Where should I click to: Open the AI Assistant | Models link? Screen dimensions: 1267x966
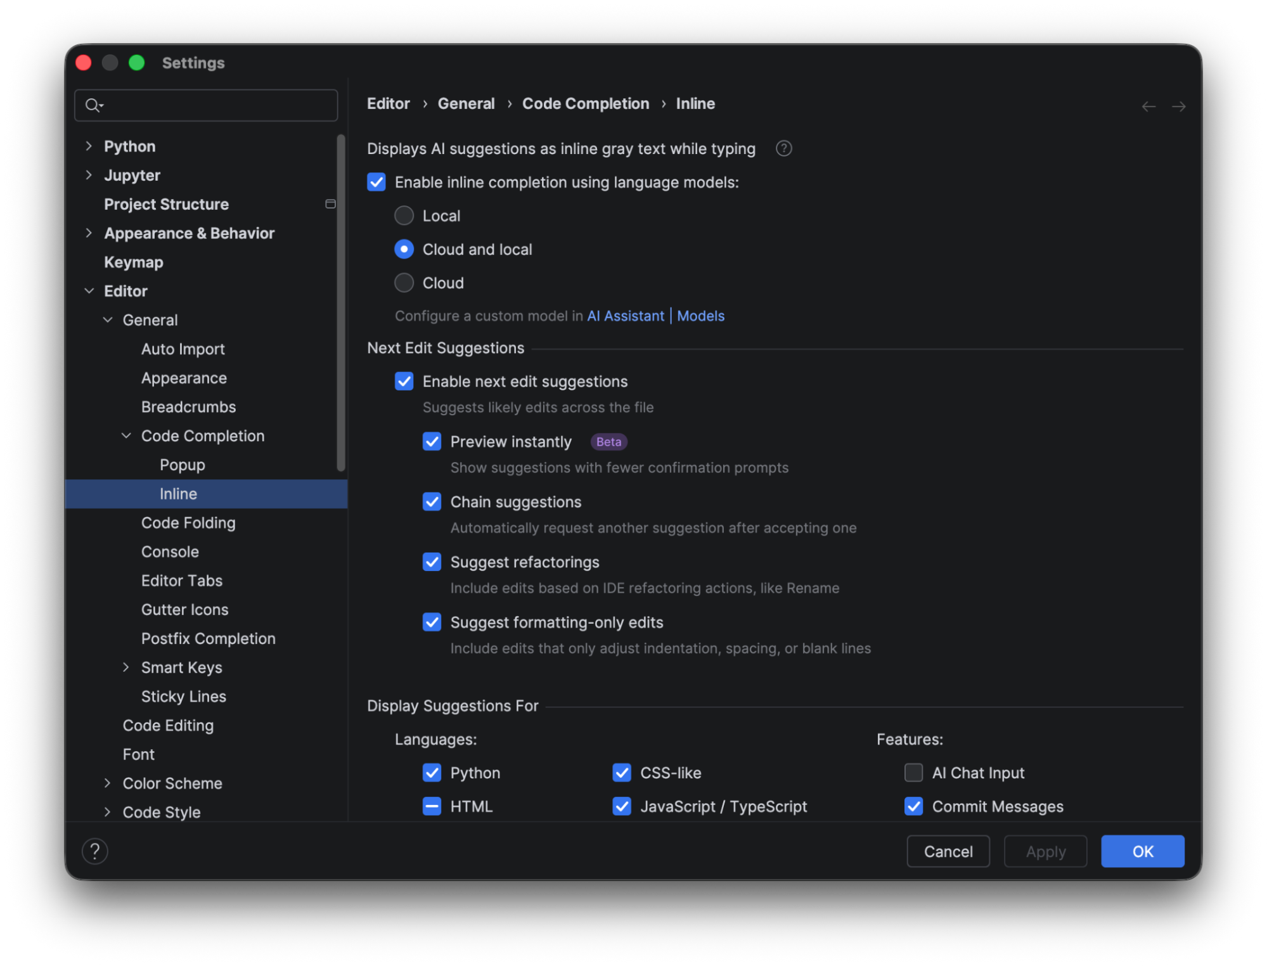click(655, 316)
